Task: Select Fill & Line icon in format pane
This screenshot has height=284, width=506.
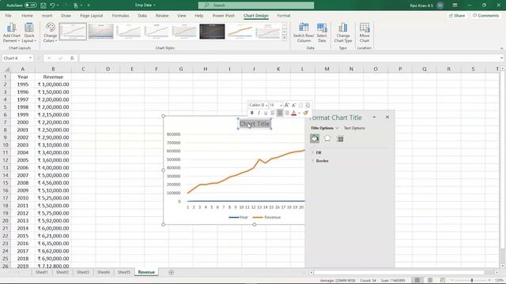Action: [315, 139]
